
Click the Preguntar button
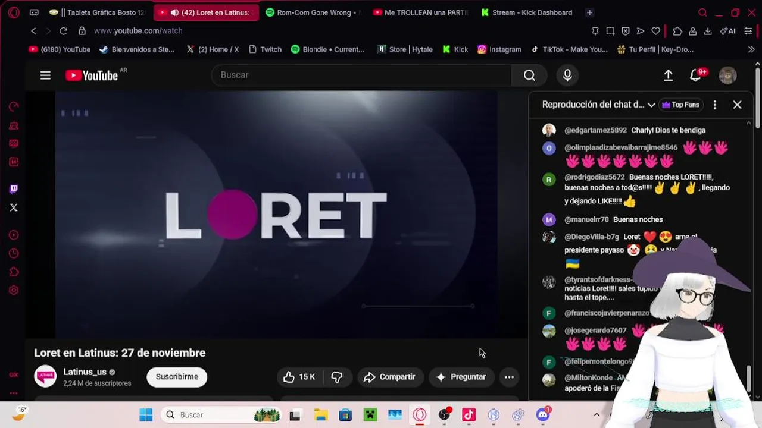tap(461, 377)
